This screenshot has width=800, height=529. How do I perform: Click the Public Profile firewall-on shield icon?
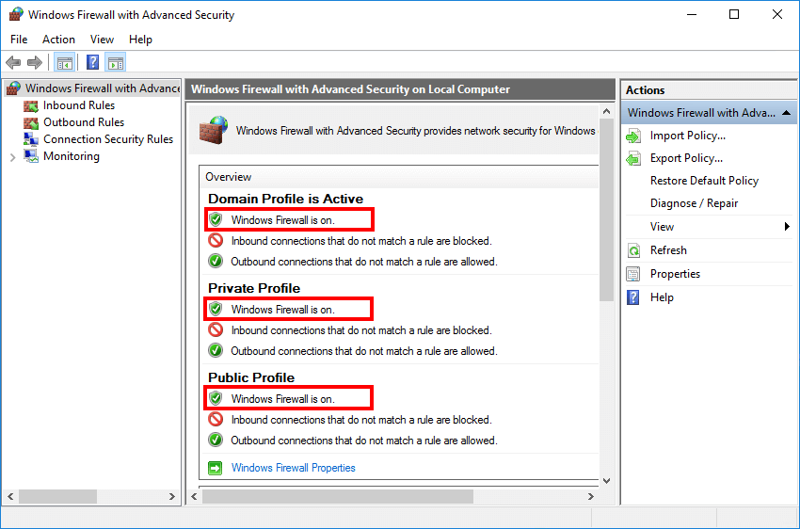pos(216,398)
